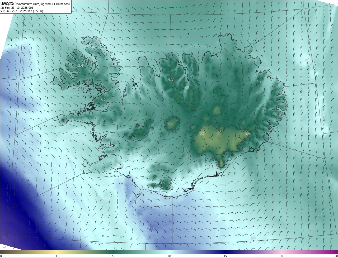338x258 pixels.
Task: Click the 10.2 value label
Action: (x=320, y=115)
